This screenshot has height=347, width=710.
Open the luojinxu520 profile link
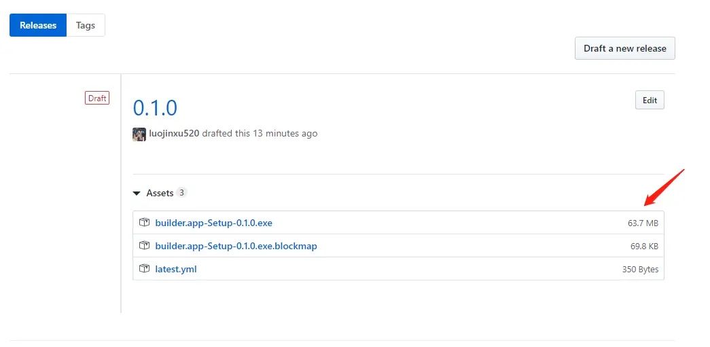pos(174,134)
